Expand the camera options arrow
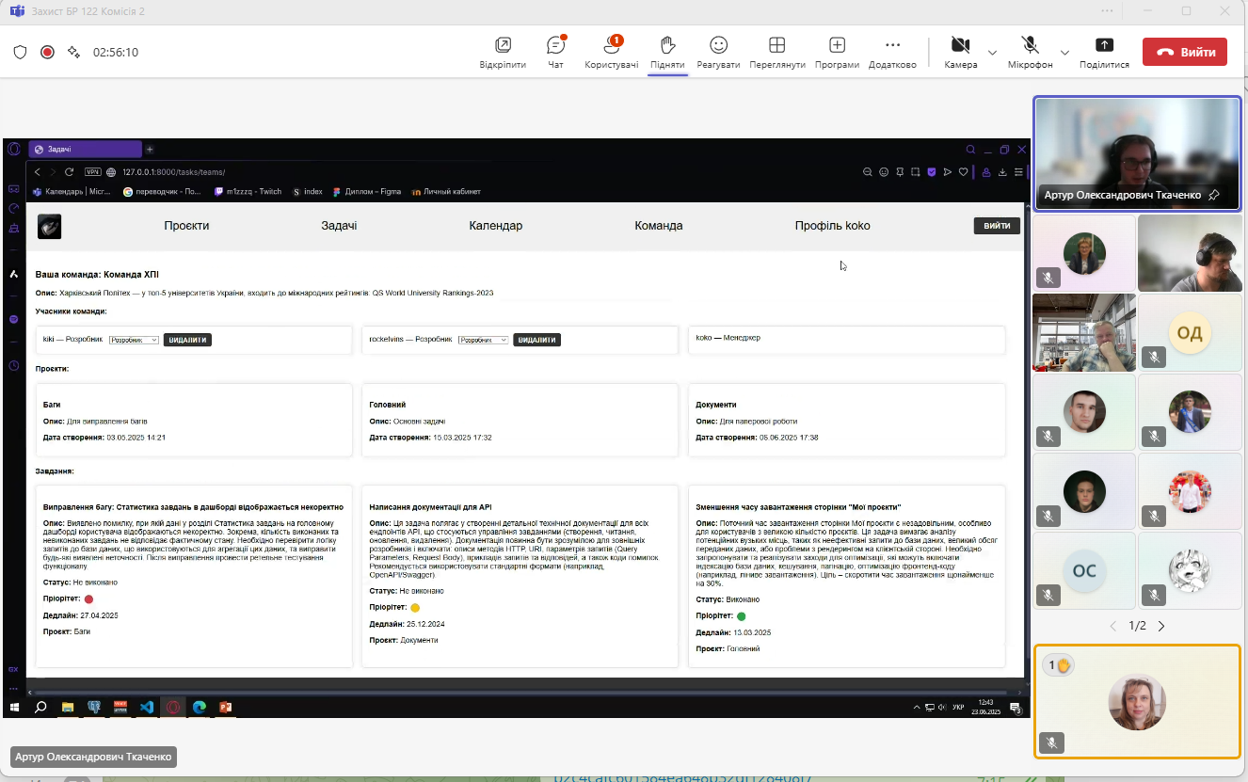Screen dimensions: 1248x782 click(x=992, y=53)
